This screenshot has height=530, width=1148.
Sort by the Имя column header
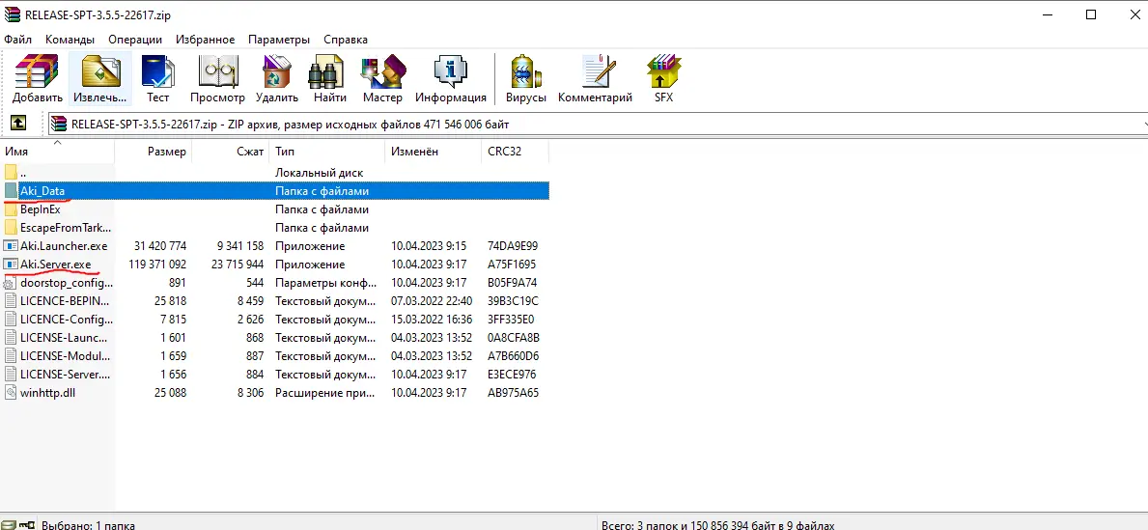click(x=58, y=152)
